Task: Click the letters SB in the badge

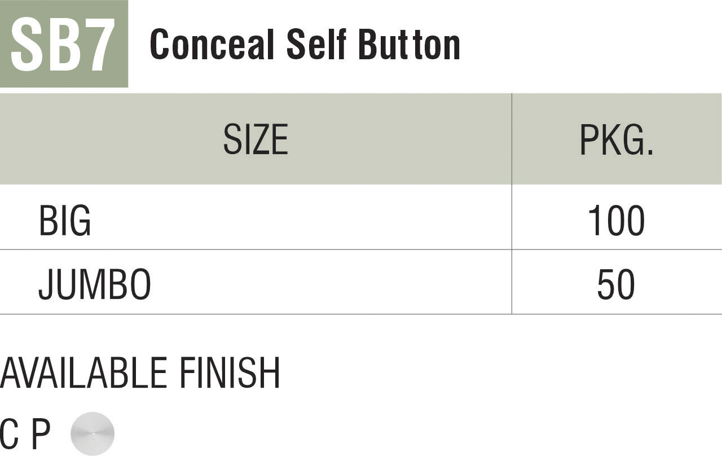Action: (x=45, y=45)
